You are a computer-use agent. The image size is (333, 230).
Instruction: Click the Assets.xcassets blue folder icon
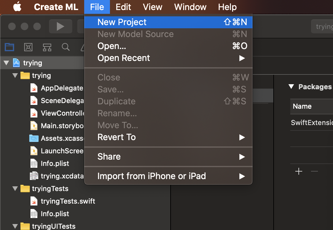click(34, 138)
